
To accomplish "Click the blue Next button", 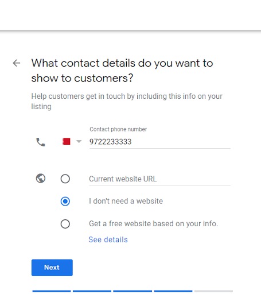I will point(52,268).
